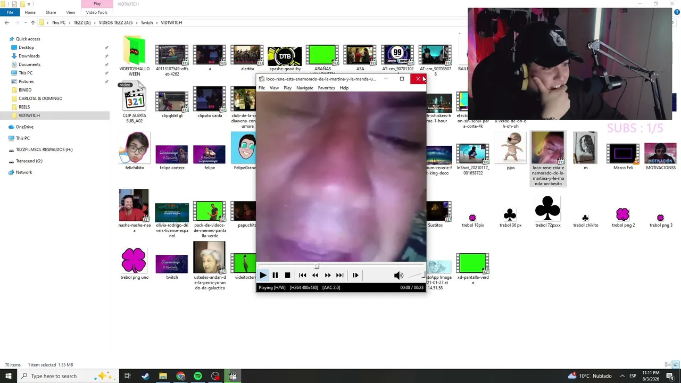Navigate to Twitch breadcrumb folder
Viewport: 681px width, 383px height.
coord(146,22)
